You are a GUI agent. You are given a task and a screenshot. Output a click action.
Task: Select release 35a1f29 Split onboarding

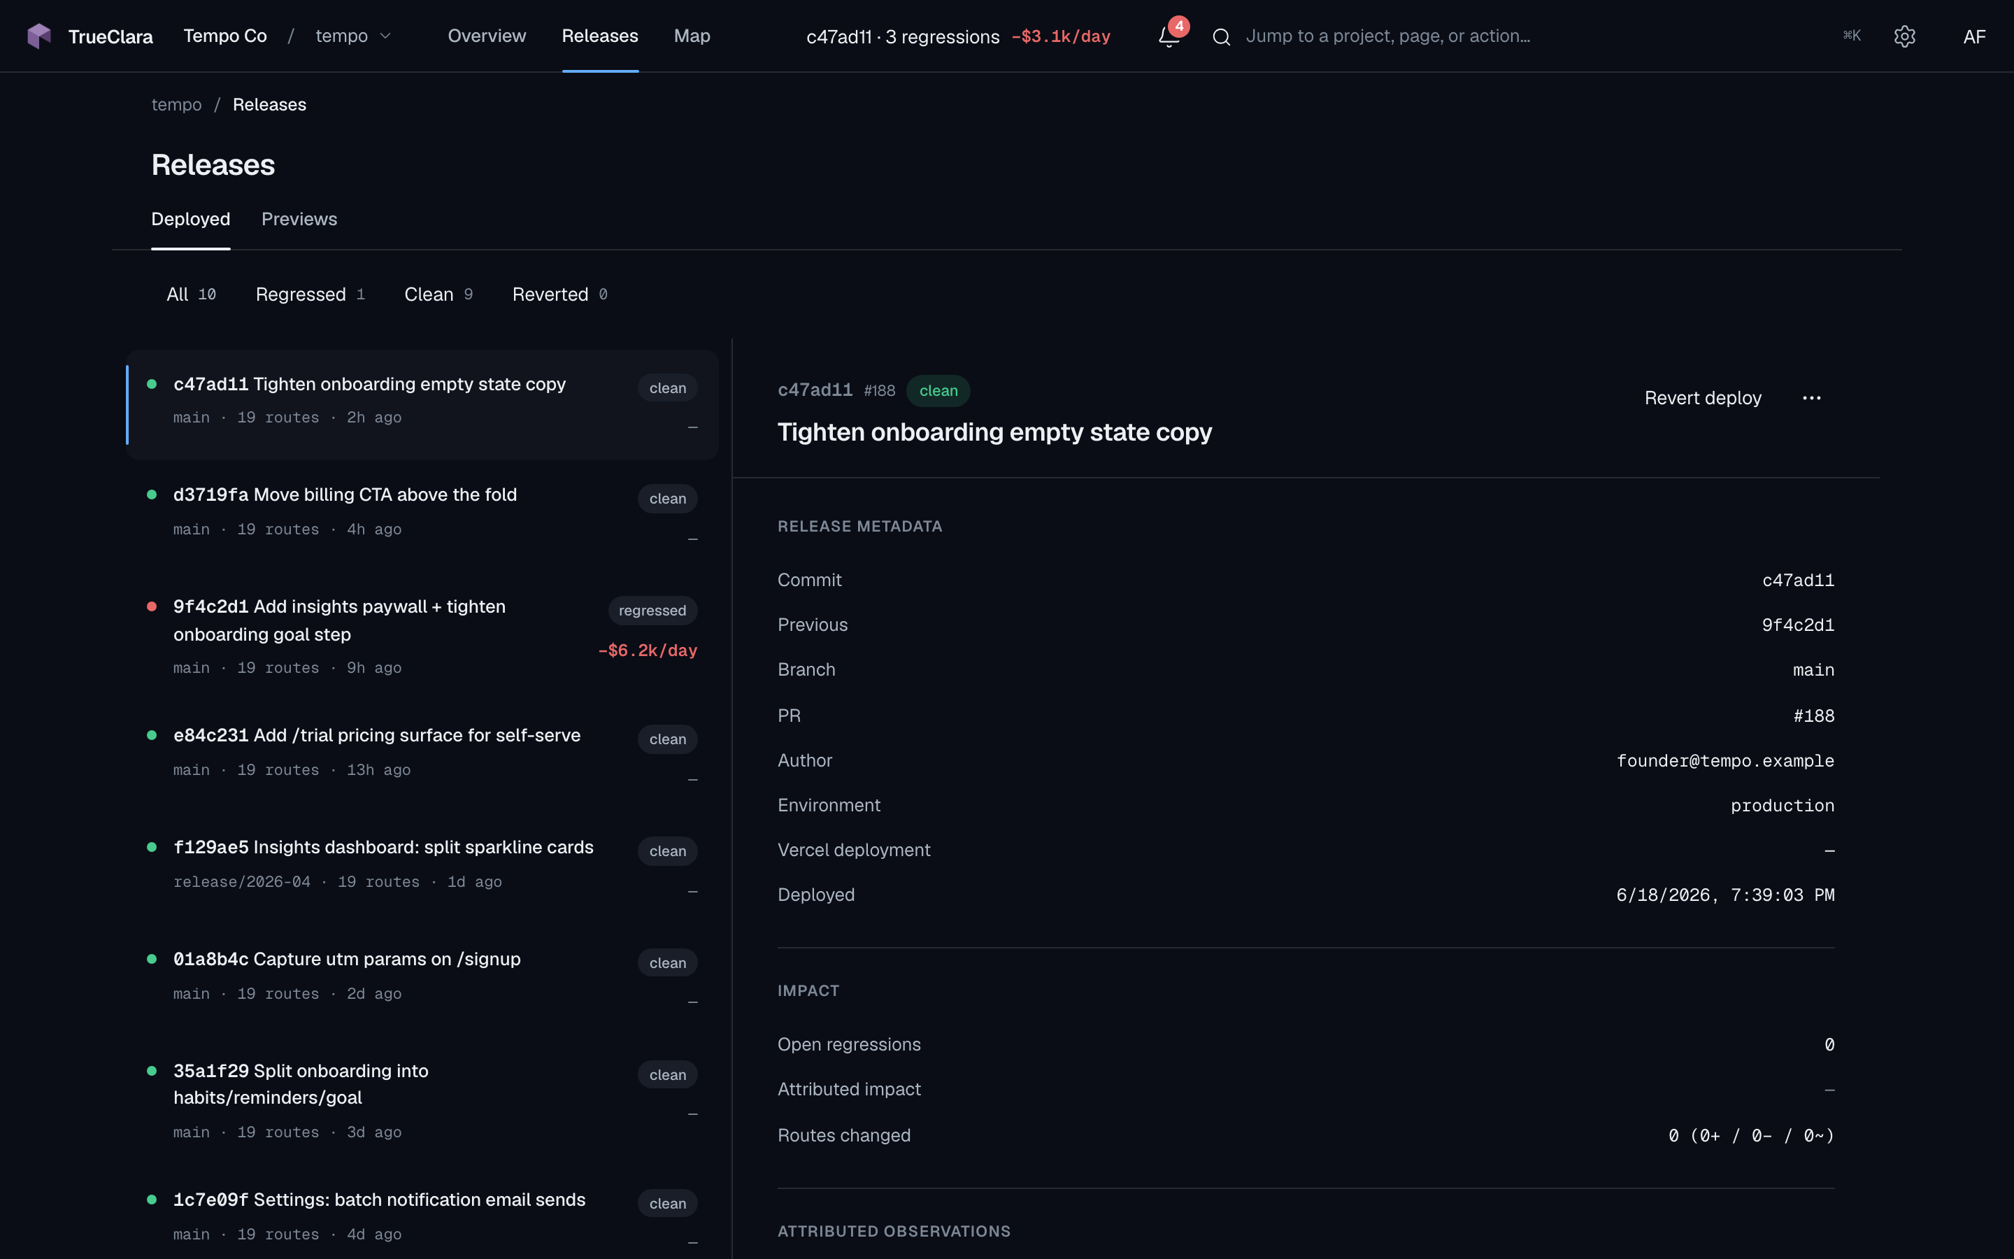423,1100
